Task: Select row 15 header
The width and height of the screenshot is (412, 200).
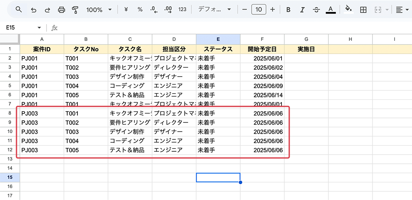Action: 10,177
